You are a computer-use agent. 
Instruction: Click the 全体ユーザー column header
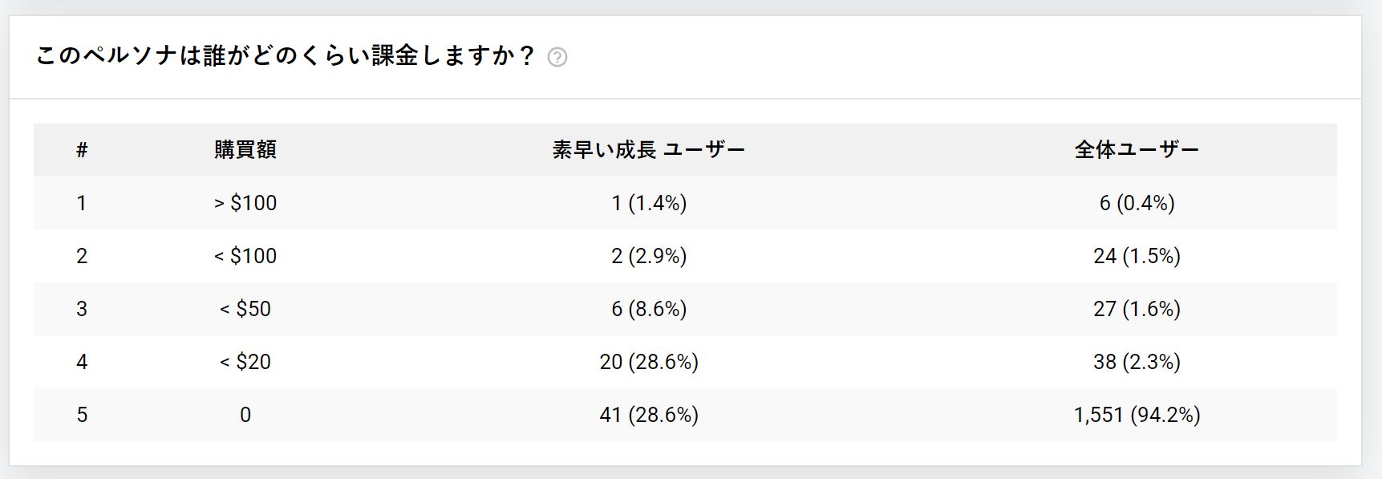pos(1137,150)
